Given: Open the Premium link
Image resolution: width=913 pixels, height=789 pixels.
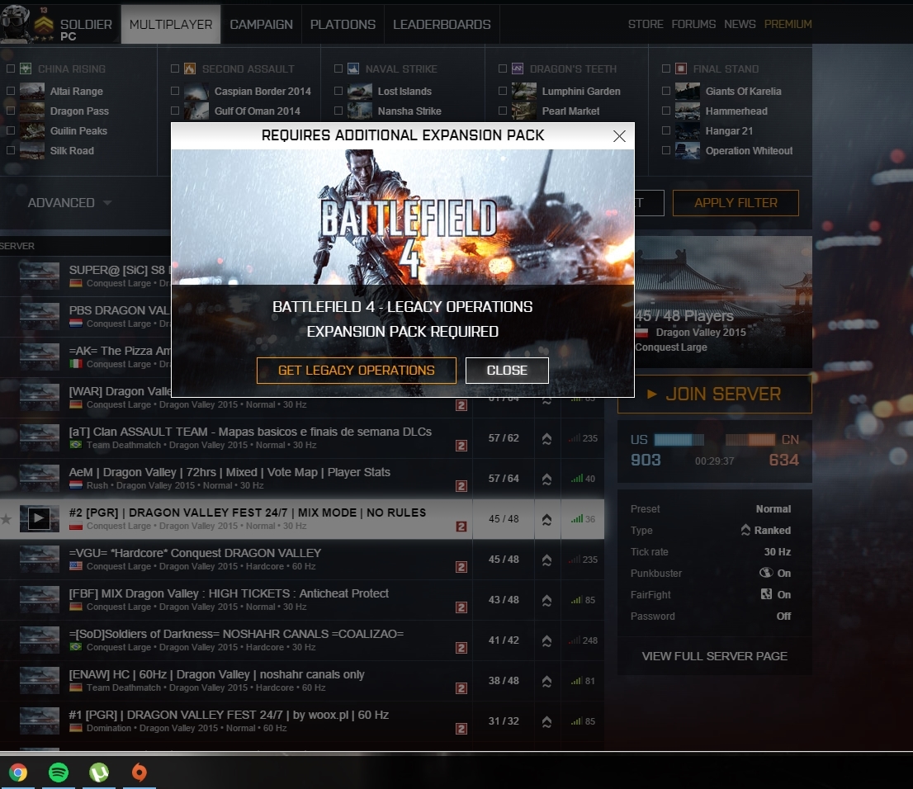Looking at the screenshot, I should (788, 24).
